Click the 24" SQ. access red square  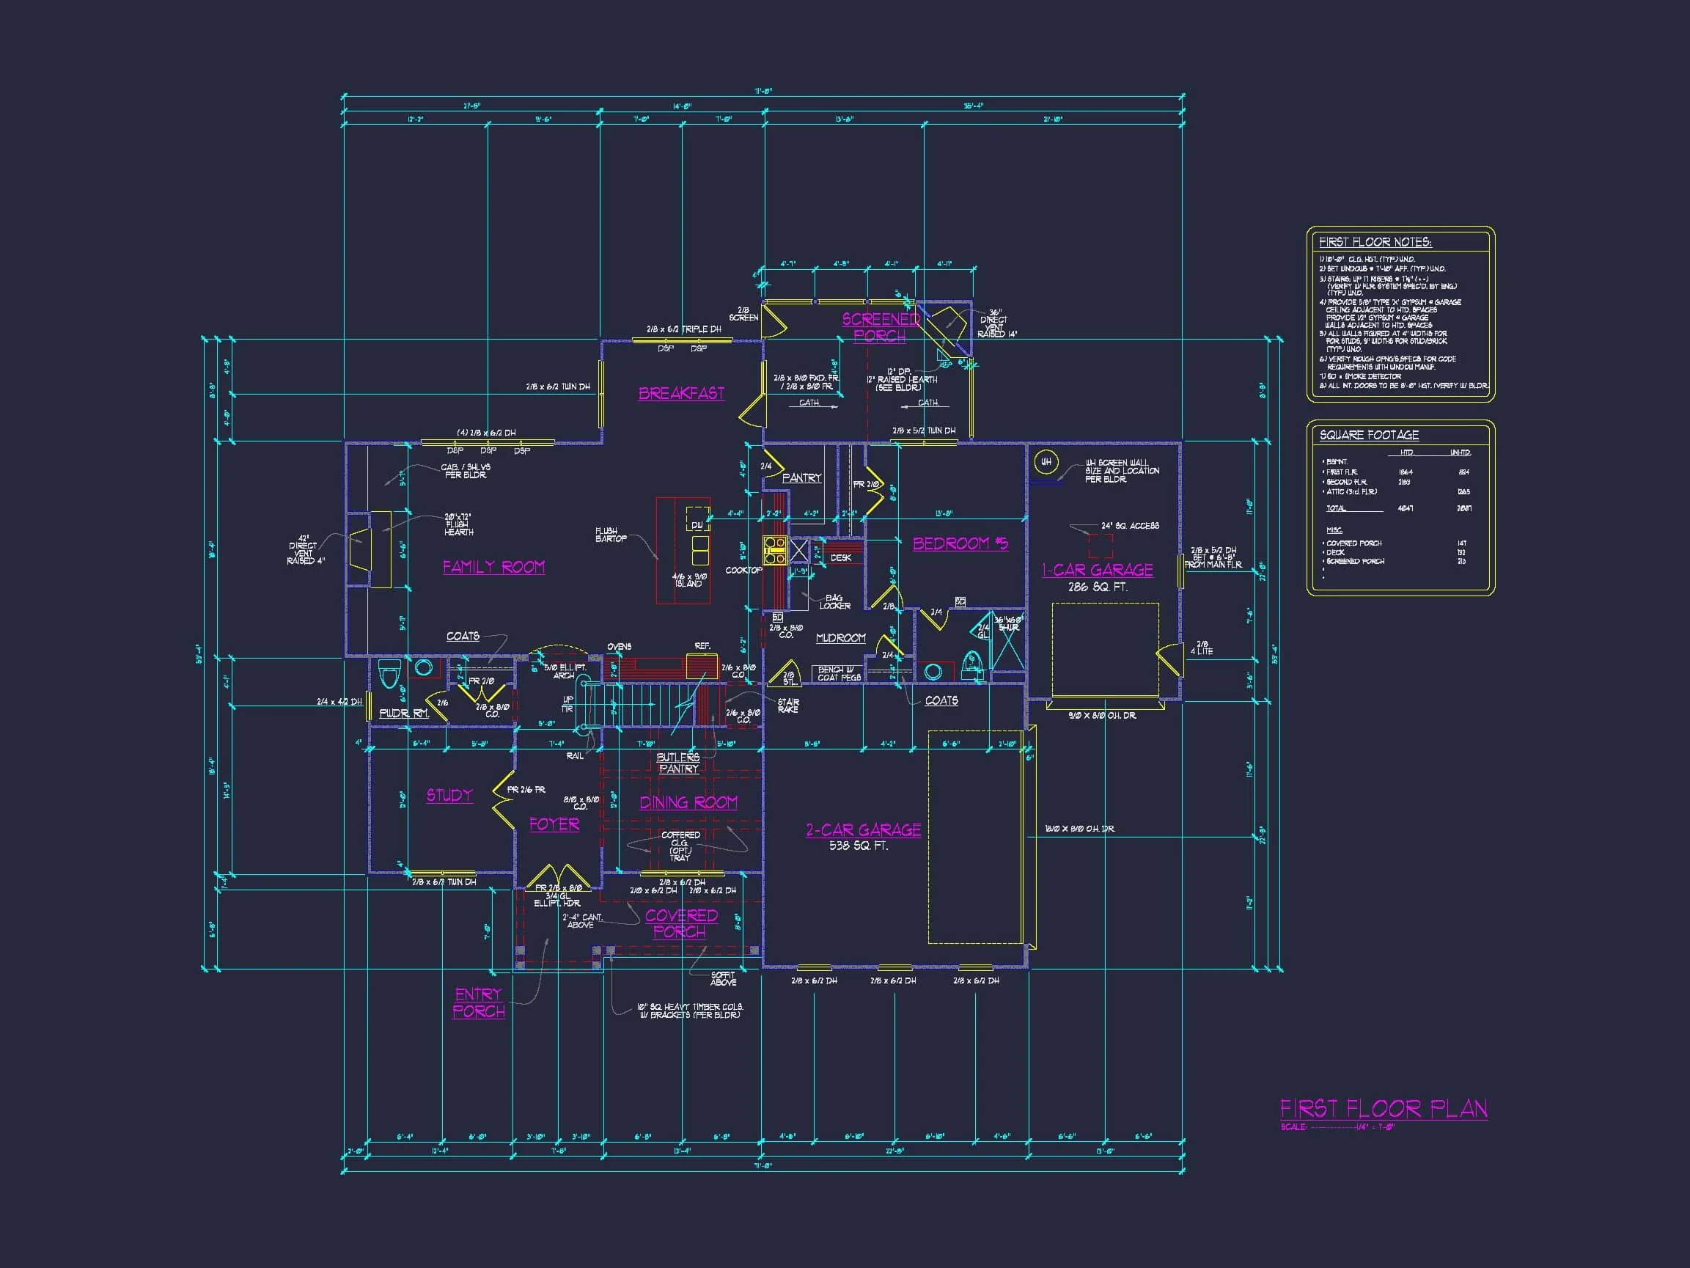pyautogui.click(x=1101, y=546)
